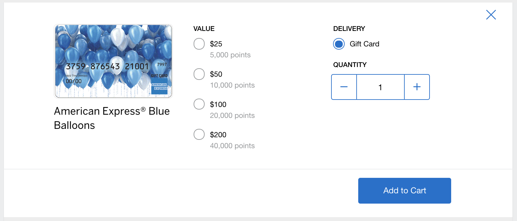
Task: Click the American Express Blue Balloons card image
Action: (x=113, y=61)
